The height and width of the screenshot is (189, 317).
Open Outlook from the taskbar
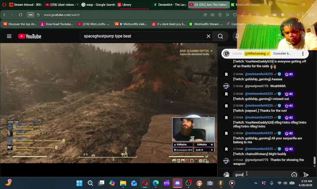tap(134, 183)
